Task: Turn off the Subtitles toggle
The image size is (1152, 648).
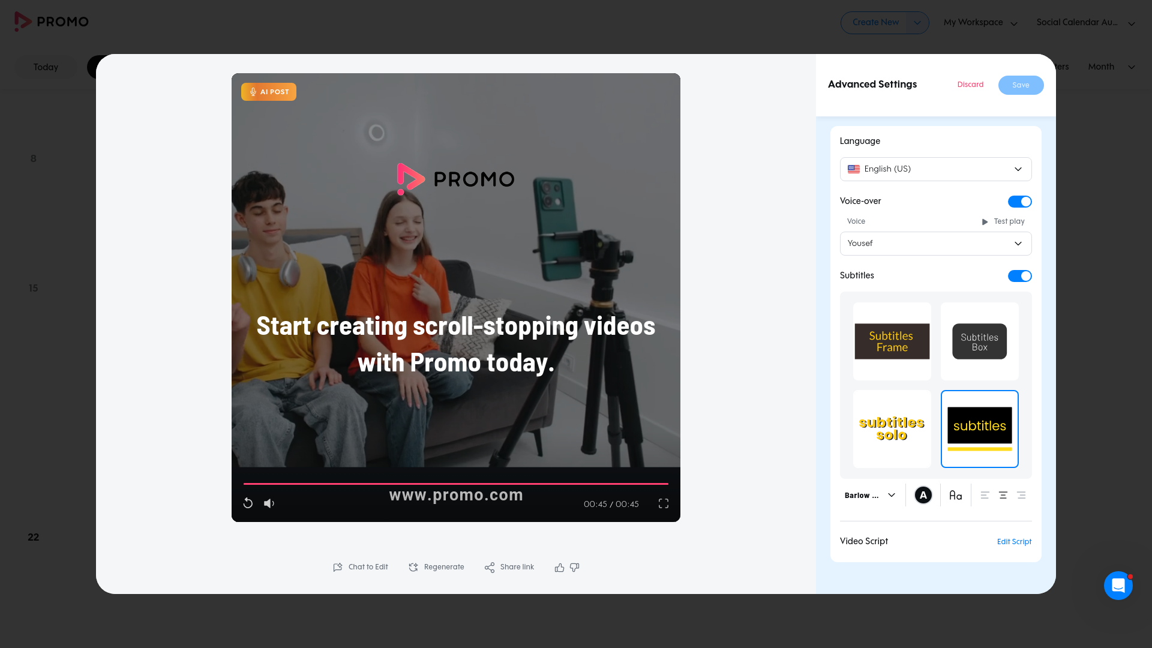Action: click(x=1020, y=276)
